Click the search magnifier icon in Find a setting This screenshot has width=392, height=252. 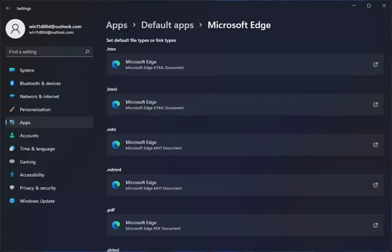pyautogui.click(x=87, y=52)
